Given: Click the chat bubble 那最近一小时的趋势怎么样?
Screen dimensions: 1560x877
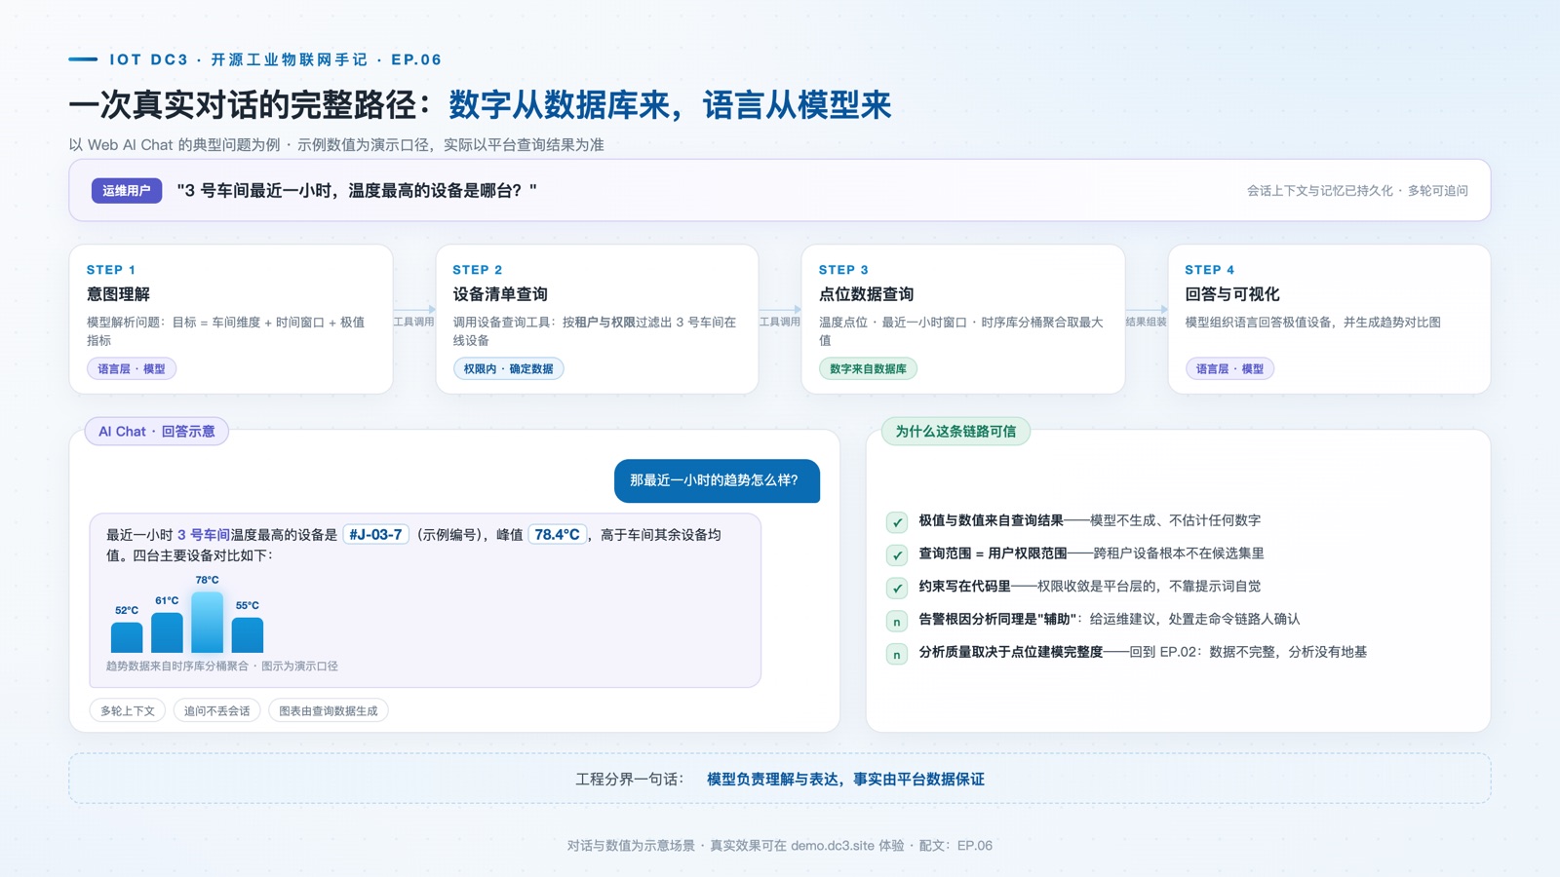Looking at the screenshot, I should pos(717,480).
